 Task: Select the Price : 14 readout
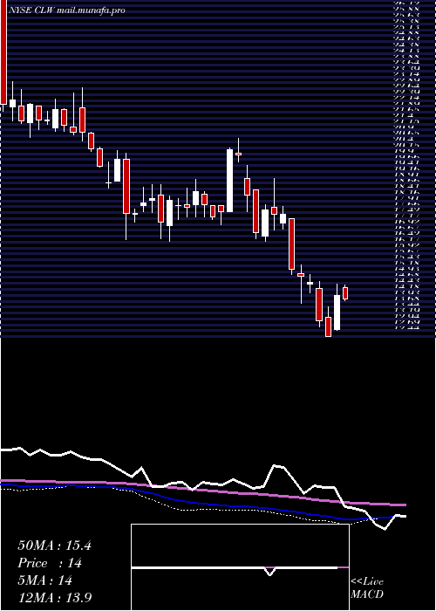(x=50, y=564)
